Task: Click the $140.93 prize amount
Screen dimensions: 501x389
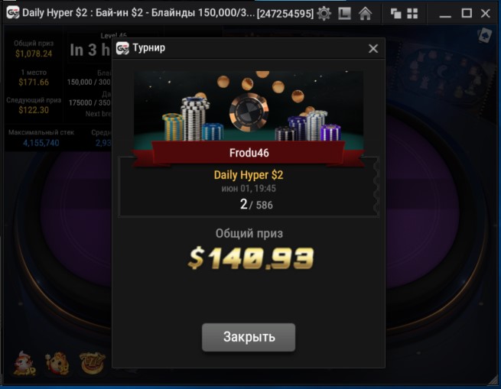Action: pyautogui.click(x=251, y=258)
